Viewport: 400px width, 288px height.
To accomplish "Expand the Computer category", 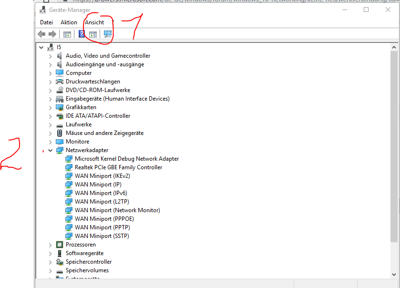I will coord(50,73).
